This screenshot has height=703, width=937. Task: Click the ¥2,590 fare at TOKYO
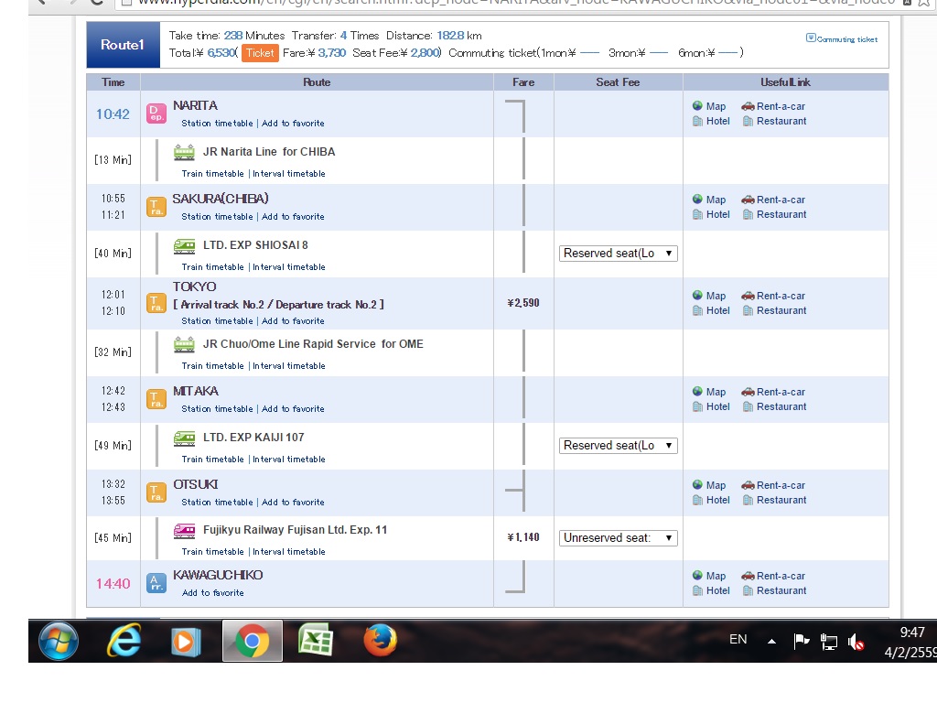[x=523, y=303]
